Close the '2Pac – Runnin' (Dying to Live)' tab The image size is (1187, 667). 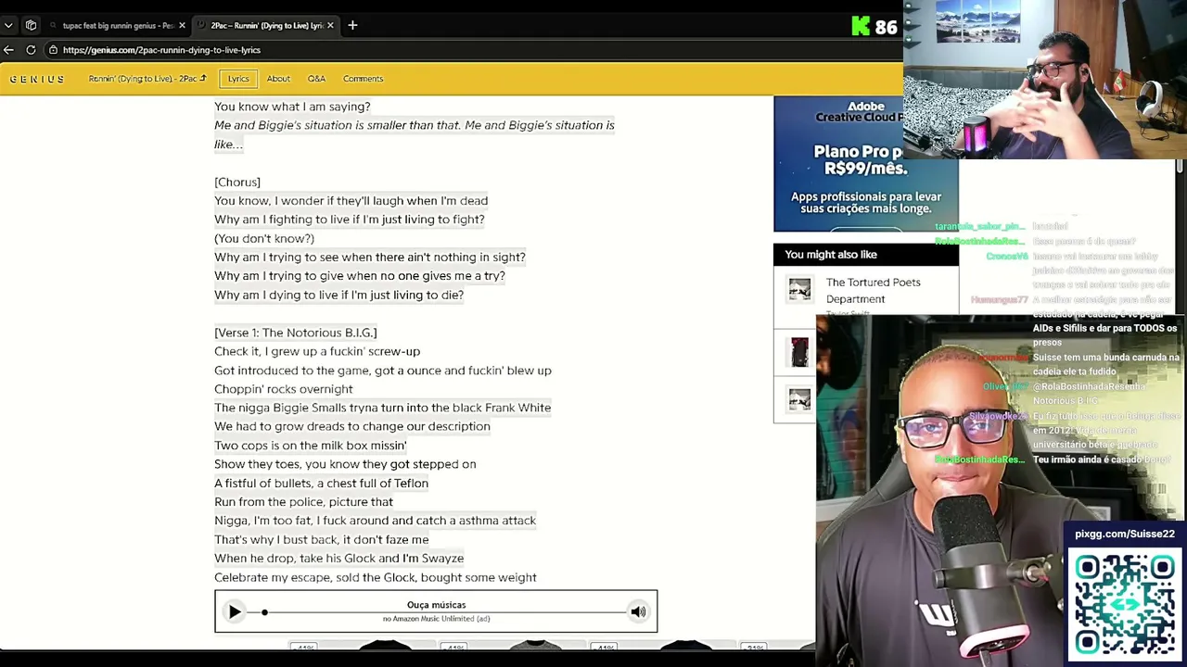pos(330,26)
